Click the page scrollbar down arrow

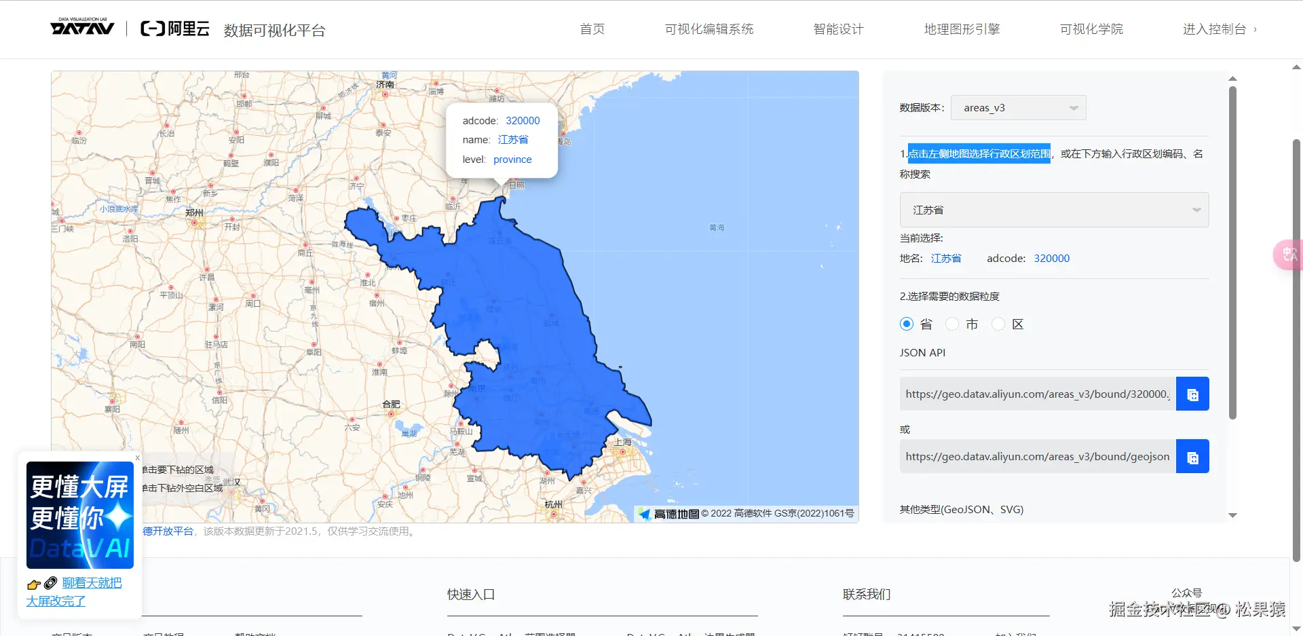point(1296,629)
